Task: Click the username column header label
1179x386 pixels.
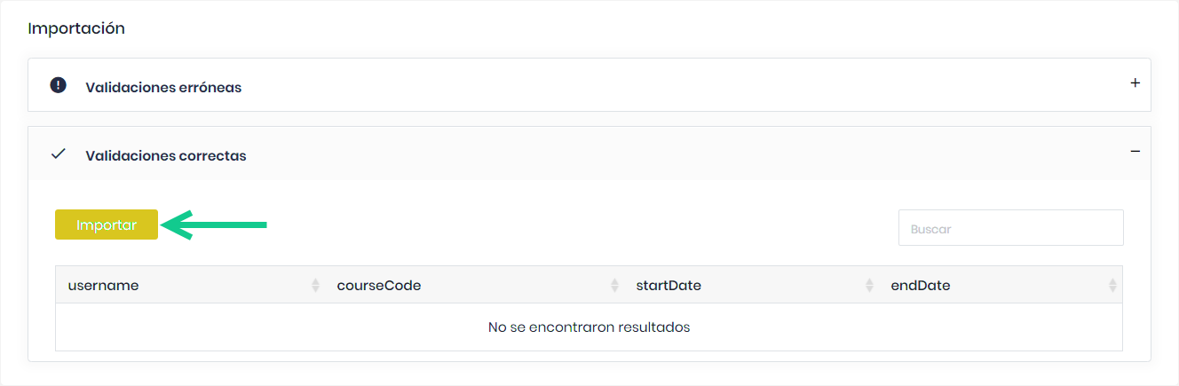Action: [x=103, y=286]
